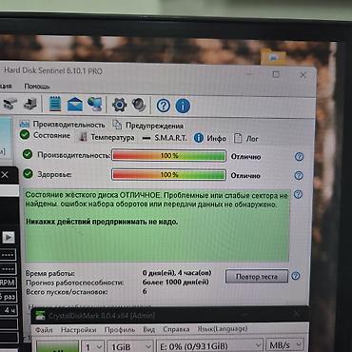The image size is (352, 352).
Task: Open the S.M.A.R.T. tab
Action: pos(165,138)
